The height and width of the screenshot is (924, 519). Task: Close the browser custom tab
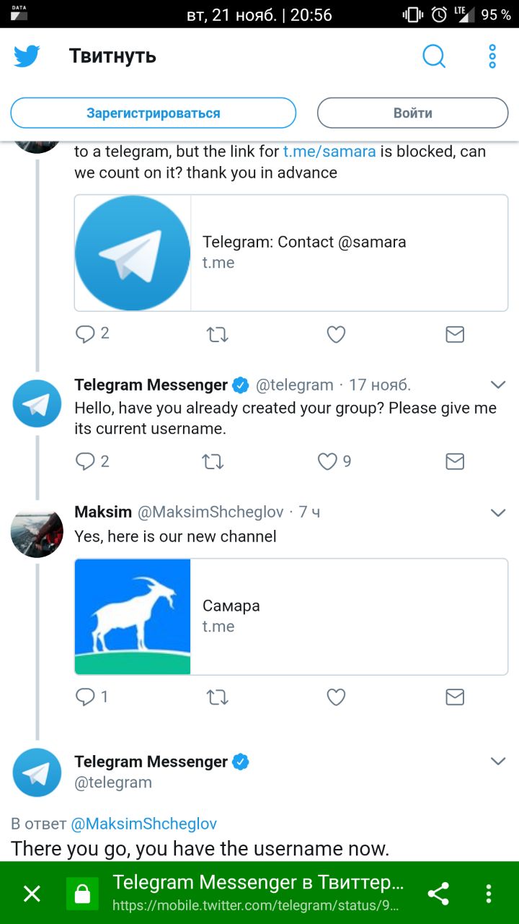(x=32, y=894)
